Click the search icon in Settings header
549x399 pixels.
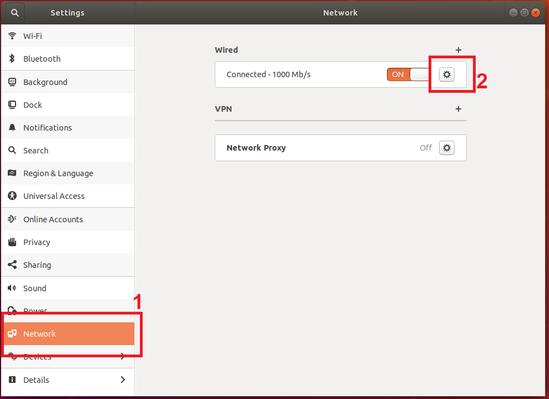(15, 12)
